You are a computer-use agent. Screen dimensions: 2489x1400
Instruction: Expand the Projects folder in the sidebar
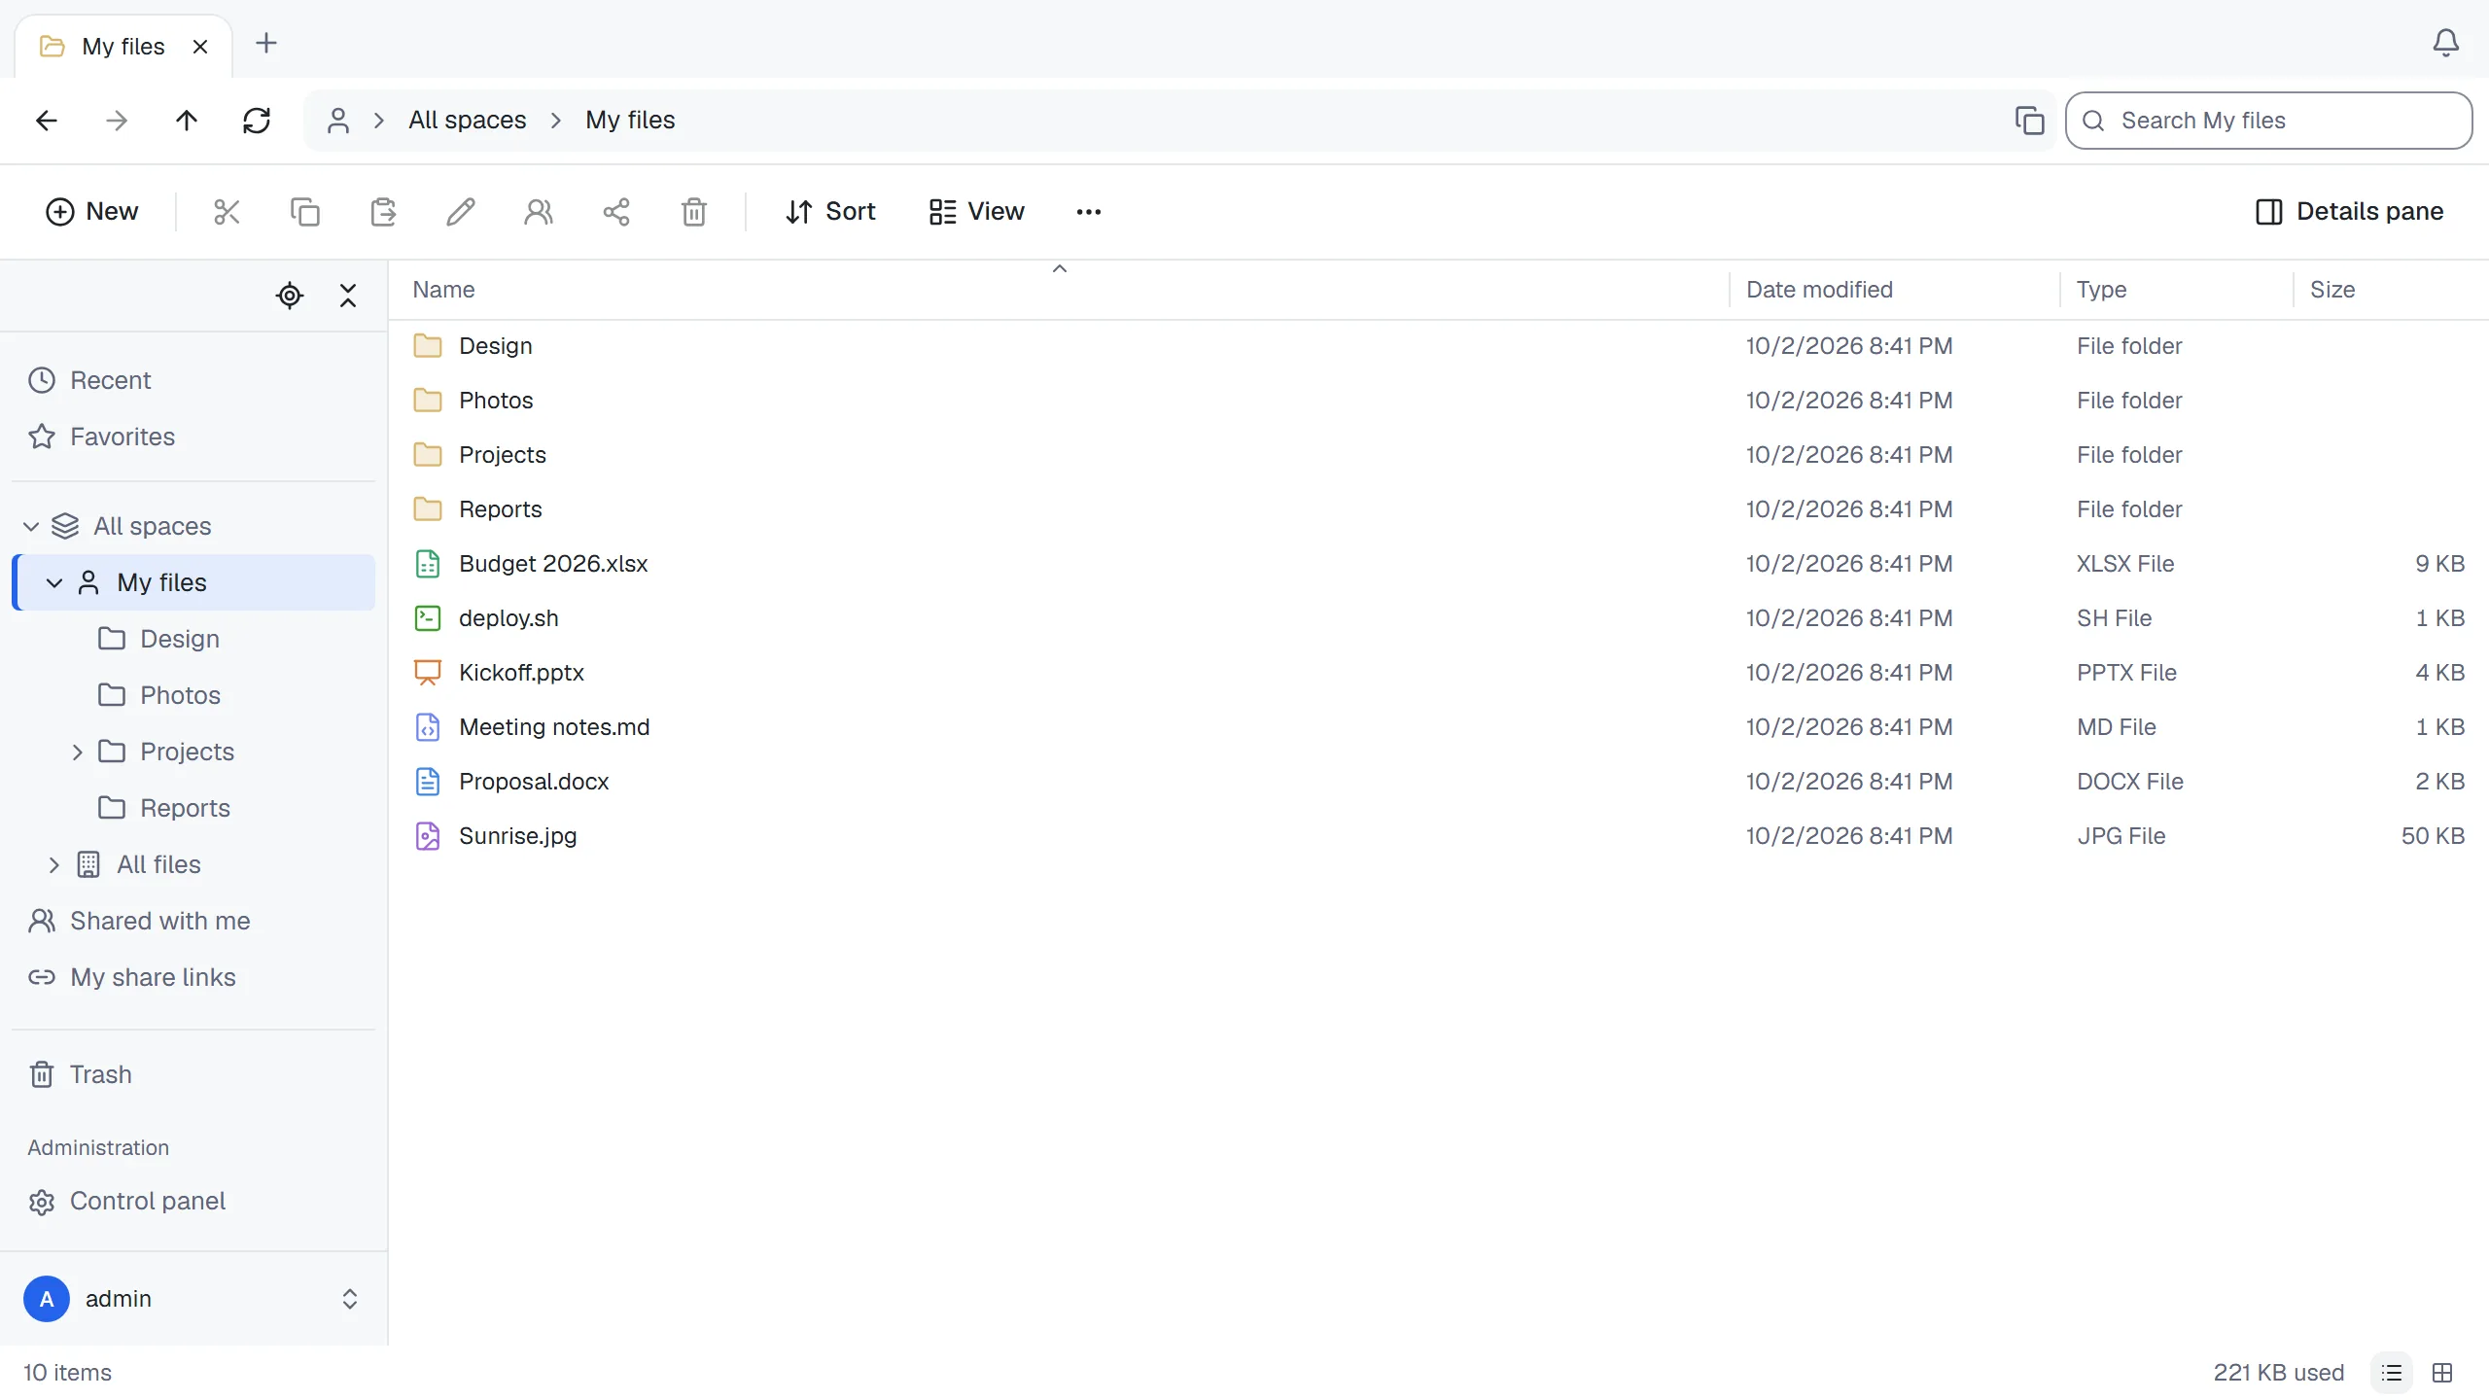[78, 752]
